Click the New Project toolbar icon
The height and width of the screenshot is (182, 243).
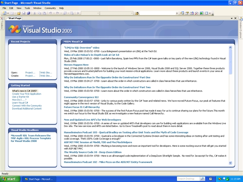click(x=4, y=13)
